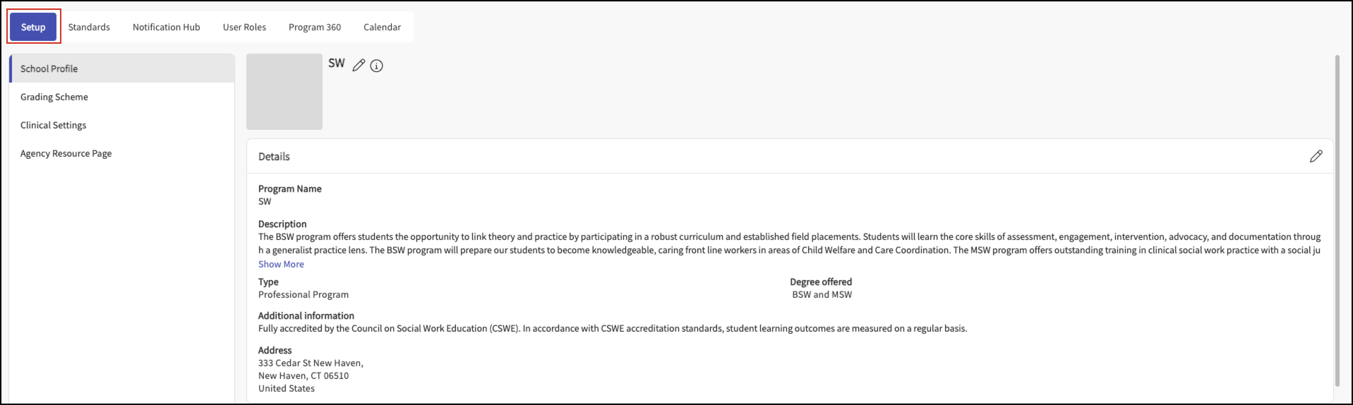Switch to the Standards tab
Viewport: 1353px width, 405px height.
89,27
